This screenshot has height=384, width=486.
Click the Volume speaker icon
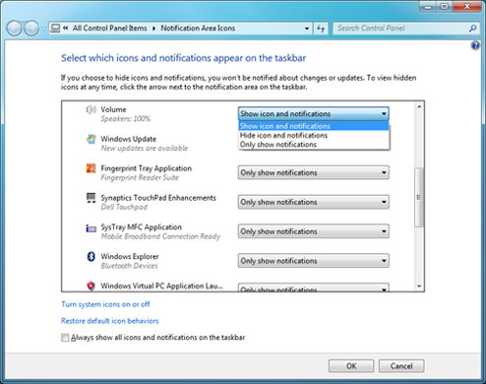click(91, 109)
